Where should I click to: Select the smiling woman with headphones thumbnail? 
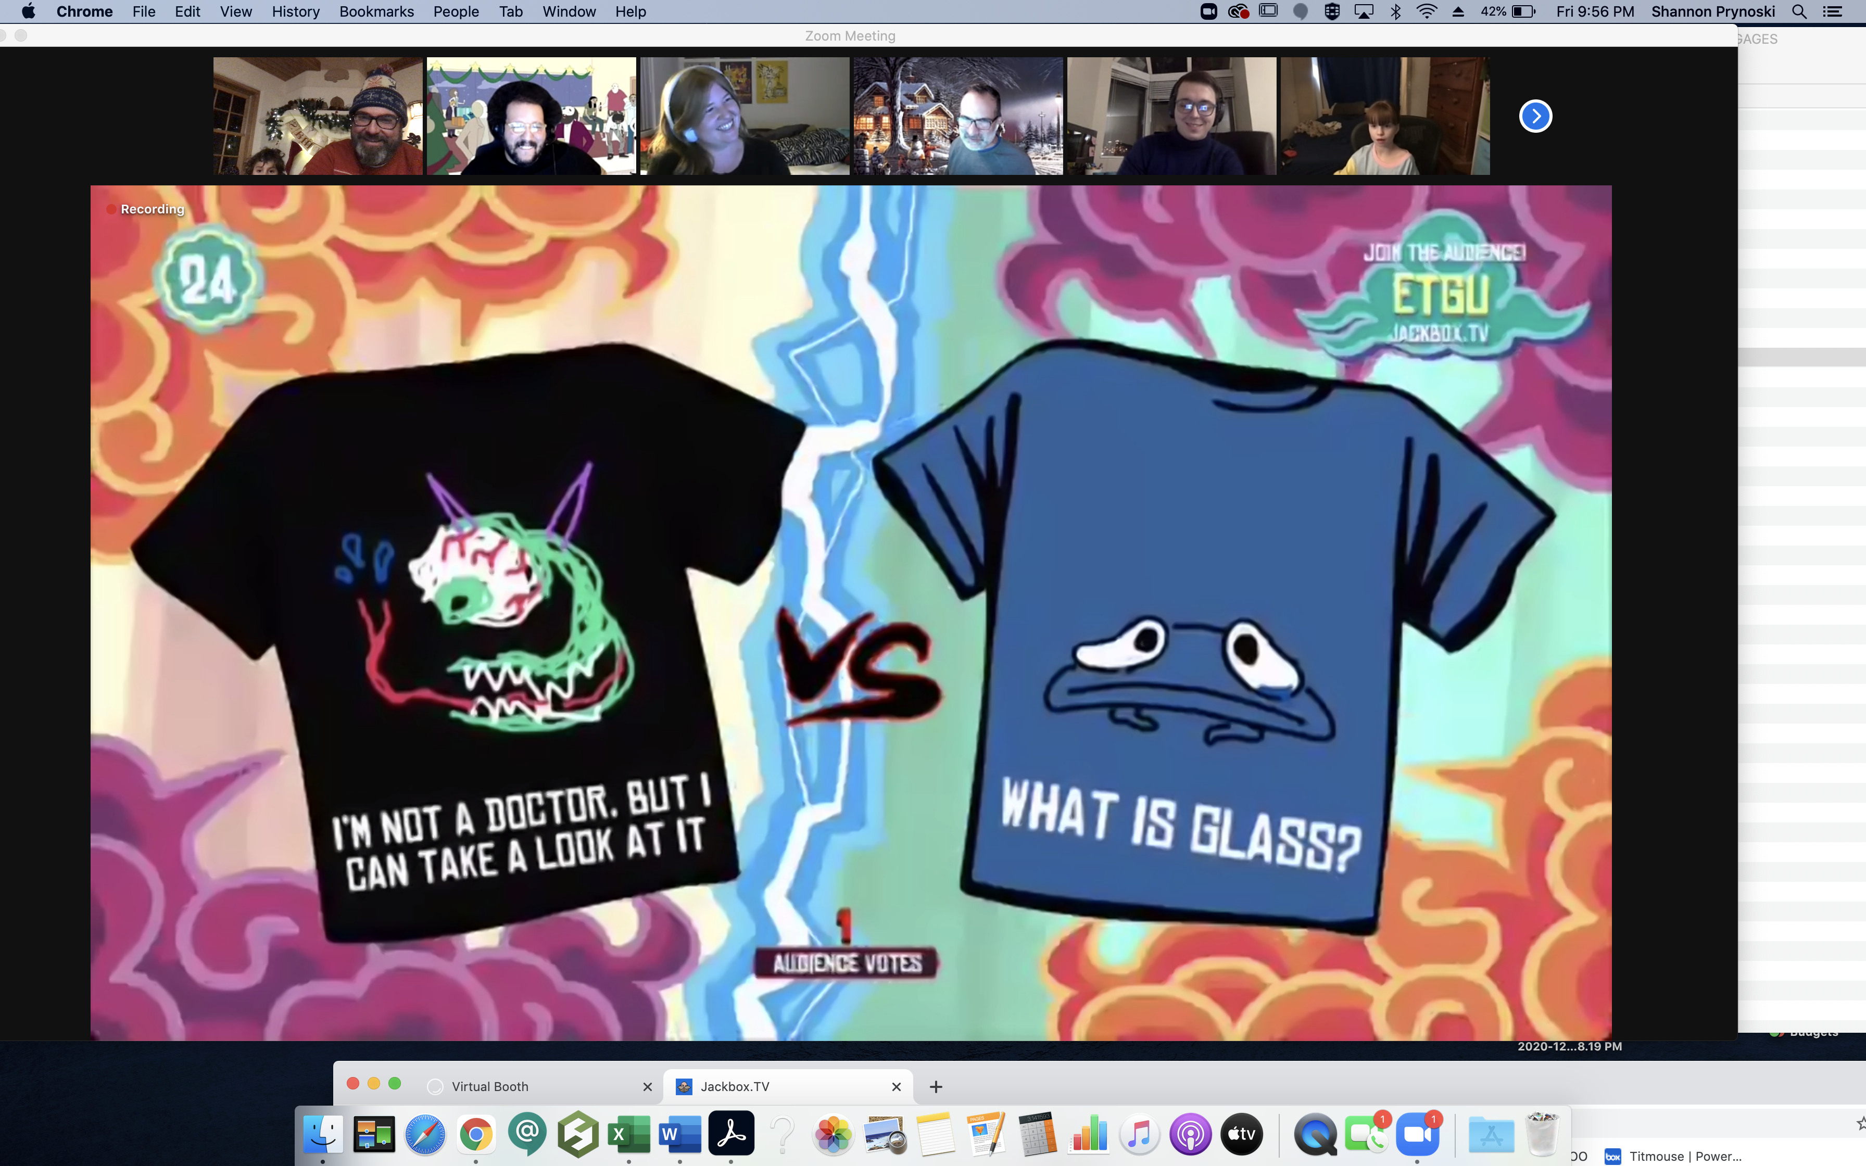[745, 116]
